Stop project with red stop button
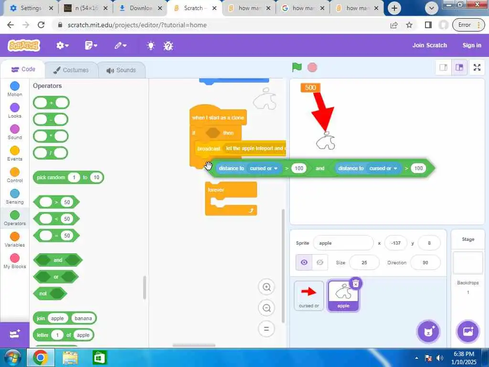This screenshot has width=489, height=367. pos(312,67)
